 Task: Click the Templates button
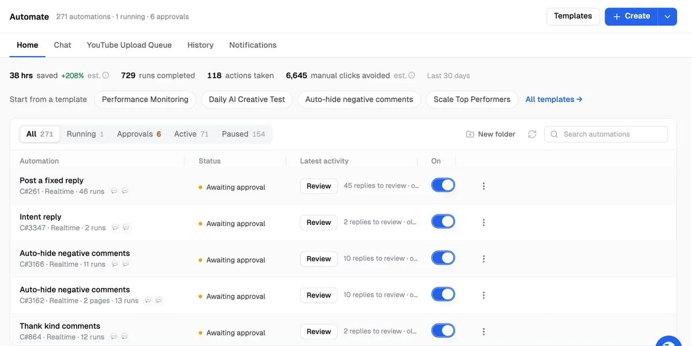click(x=573, y=16)
